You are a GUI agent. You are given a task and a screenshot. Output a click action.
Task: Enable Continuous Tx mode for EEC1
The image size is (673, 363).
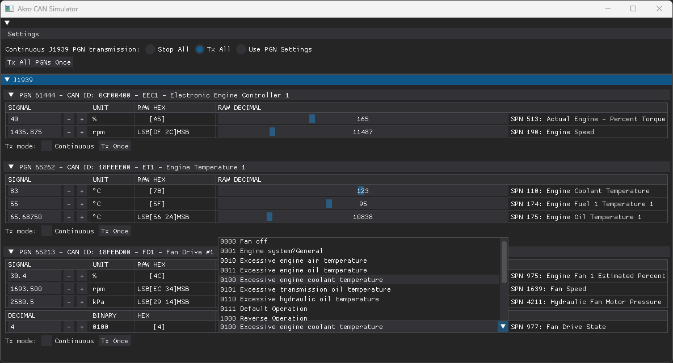(x=46, y=146)
